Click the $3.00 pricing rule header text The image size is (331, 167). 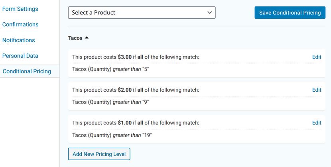click(136, 57)
